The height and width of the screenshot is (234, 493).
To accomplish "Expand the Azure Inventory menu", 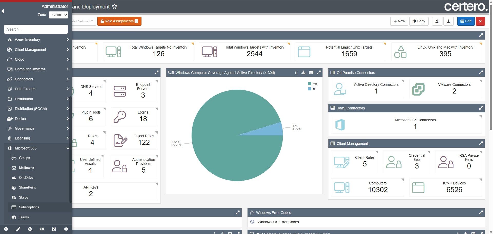I will [x=38, y=40].
